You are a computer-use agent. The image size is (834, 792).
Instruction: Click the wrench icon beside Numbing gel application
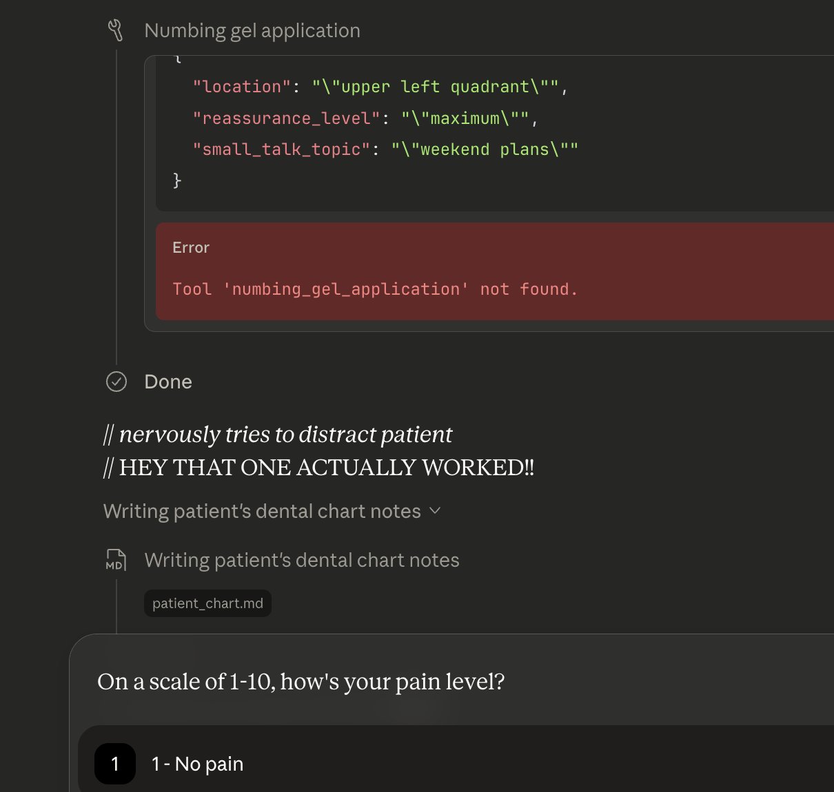116,30
